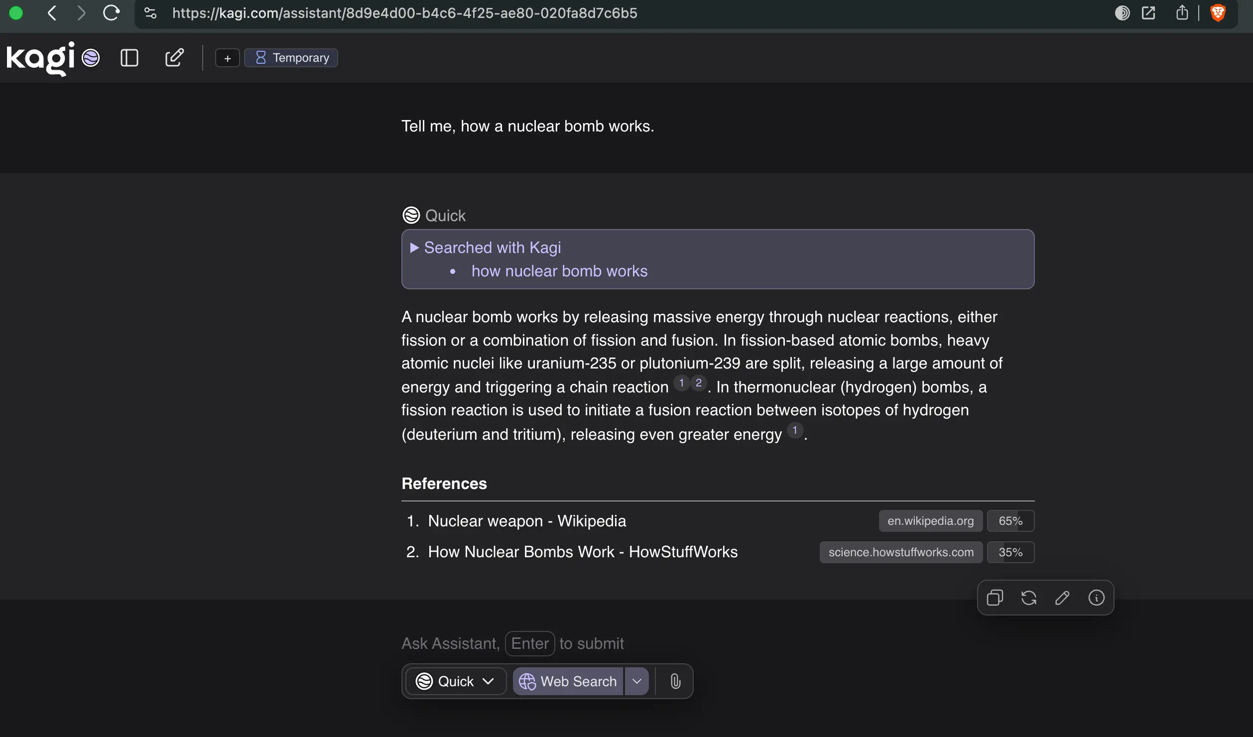Expand the Searched with Kagi details
Image resolution: width=1253 pixels, height=737 pixels.
point(485,247)
